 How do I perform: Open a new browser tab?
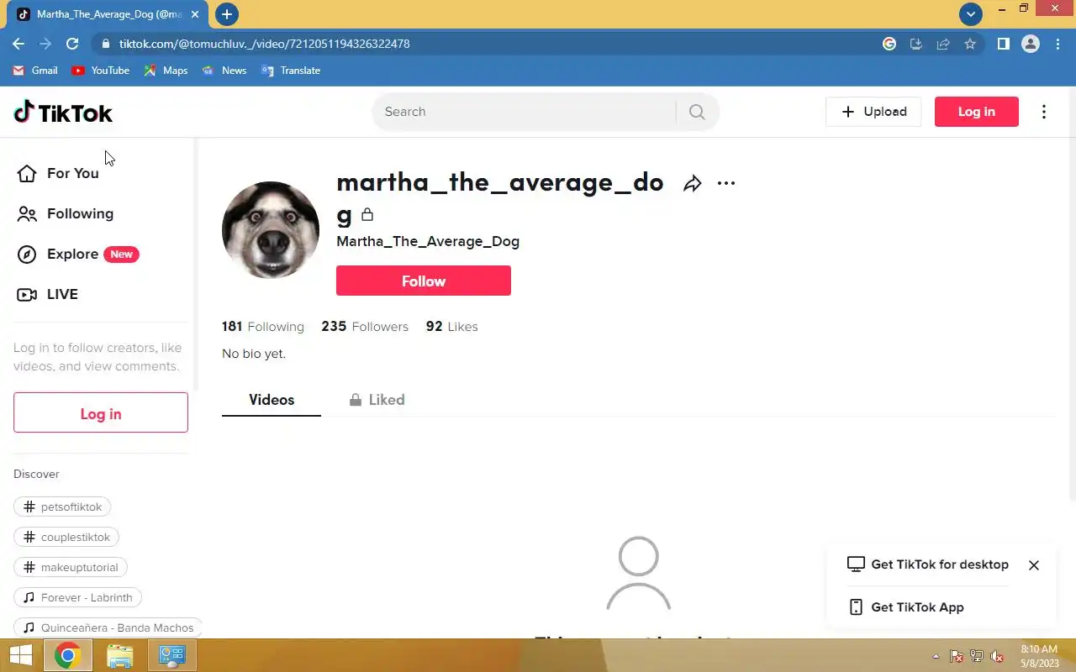[x=226, y=14]
